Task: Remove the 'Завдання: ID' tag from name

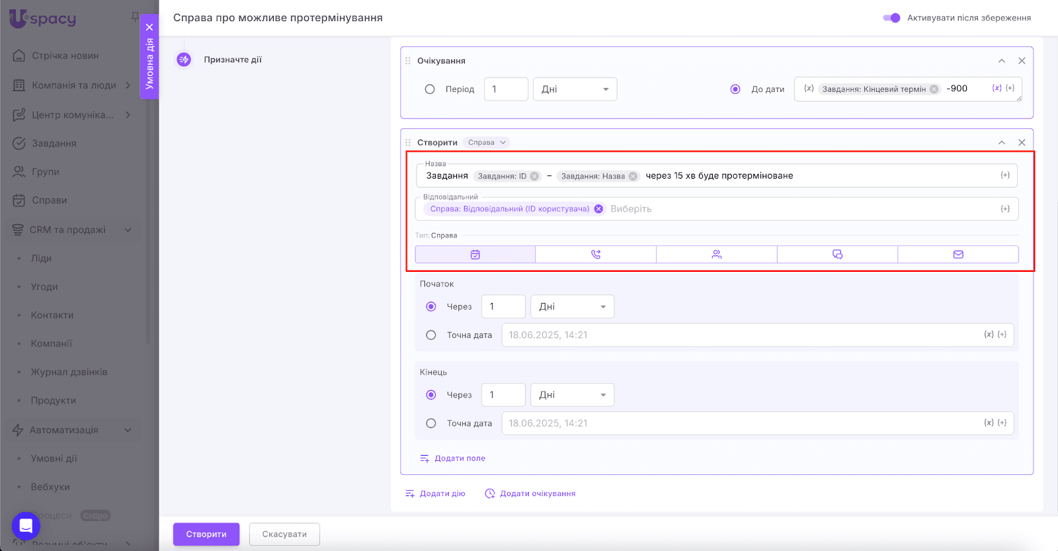Action: pos(534,176)
